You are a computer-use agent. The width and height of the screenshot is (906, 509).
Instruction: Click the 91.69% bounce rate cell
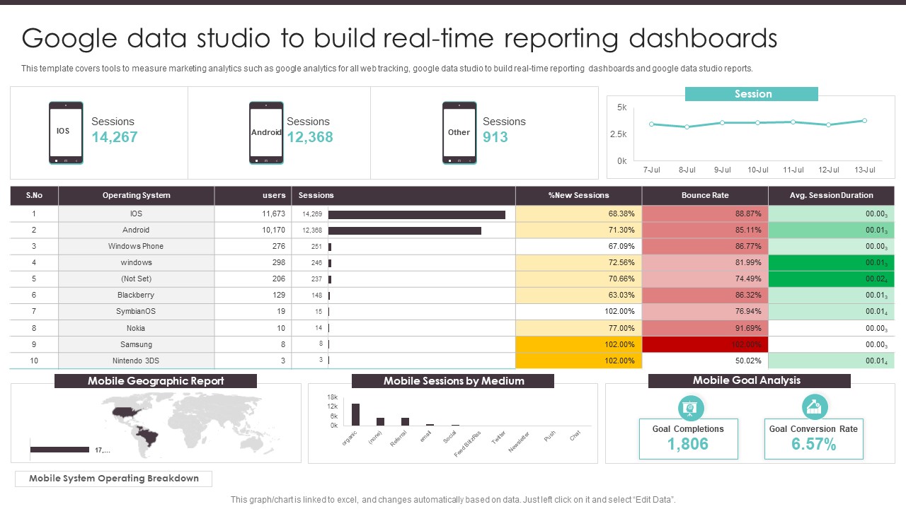[x=705, y=328]
